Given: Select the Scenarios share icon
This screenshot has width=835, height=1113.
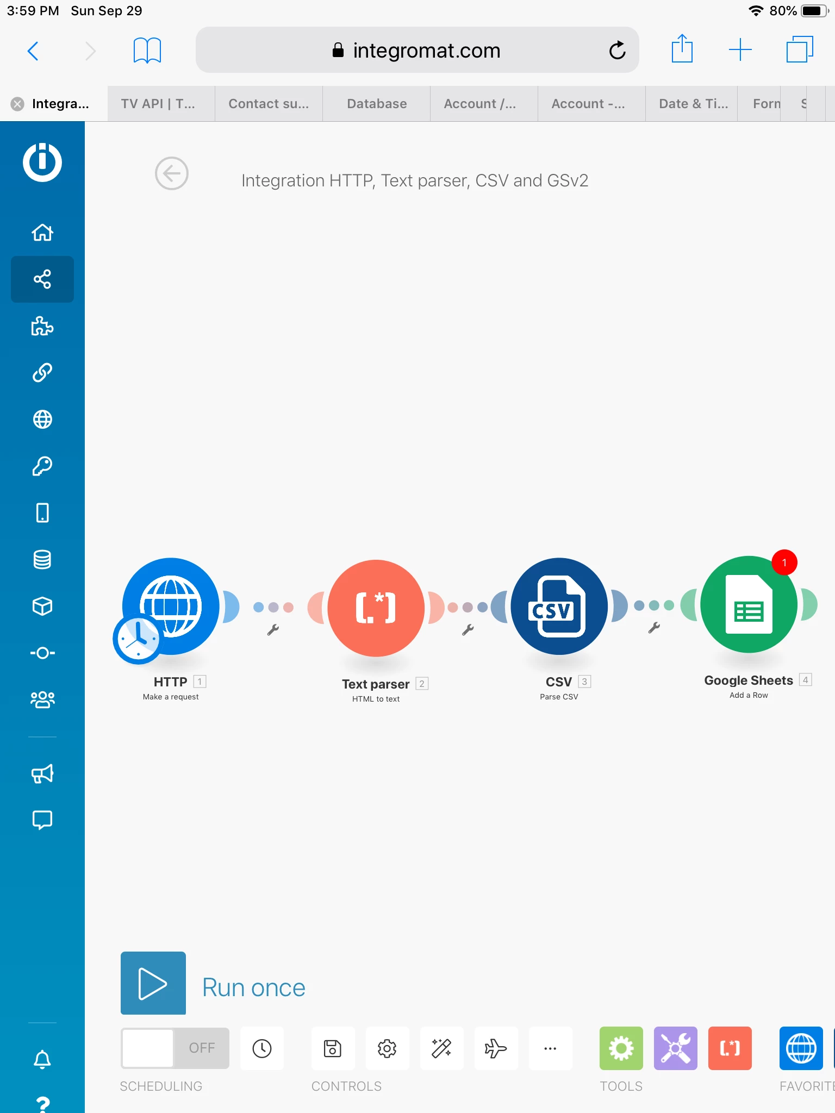Looking at the screenshot, I should 42,279.
